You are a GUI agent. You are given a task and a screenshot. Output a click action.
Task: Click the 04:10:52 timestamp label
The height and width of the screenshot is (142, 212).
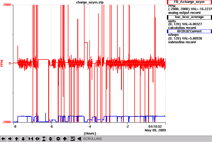point(155,127)
